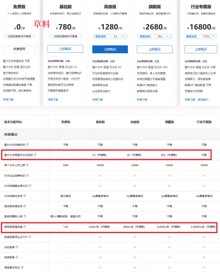Click the 免费使用 button
The height and width of the screenshot is (272, 220).
click(x=19, y=49)
